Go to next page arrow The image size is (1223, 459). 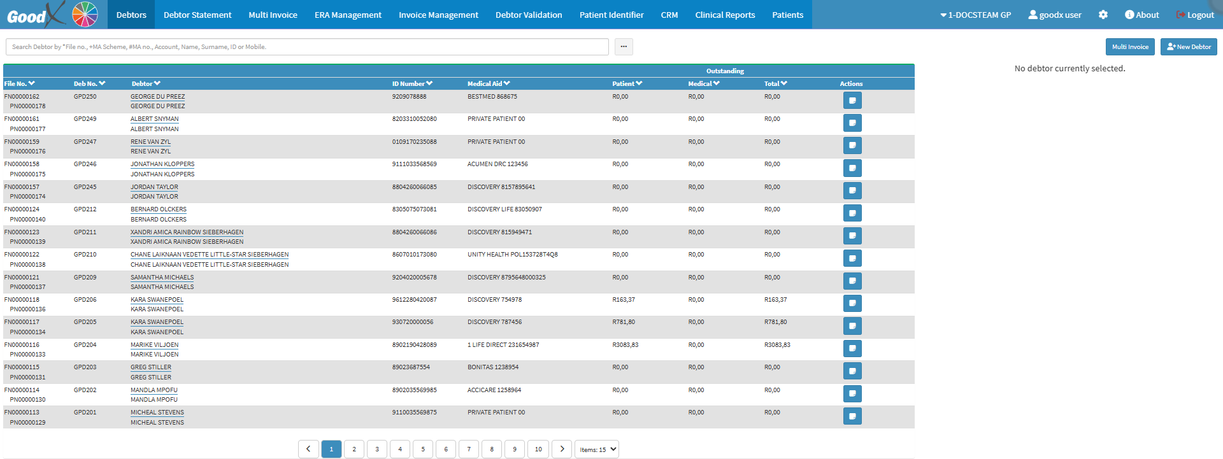(x=562, y=449)
